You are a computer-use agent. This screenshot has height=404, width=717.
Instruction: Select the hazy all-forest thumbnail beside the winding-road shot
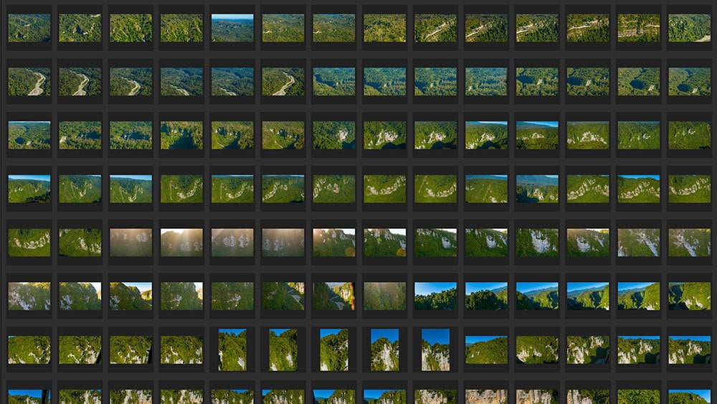pyautogui.click(x=384, y=296)
